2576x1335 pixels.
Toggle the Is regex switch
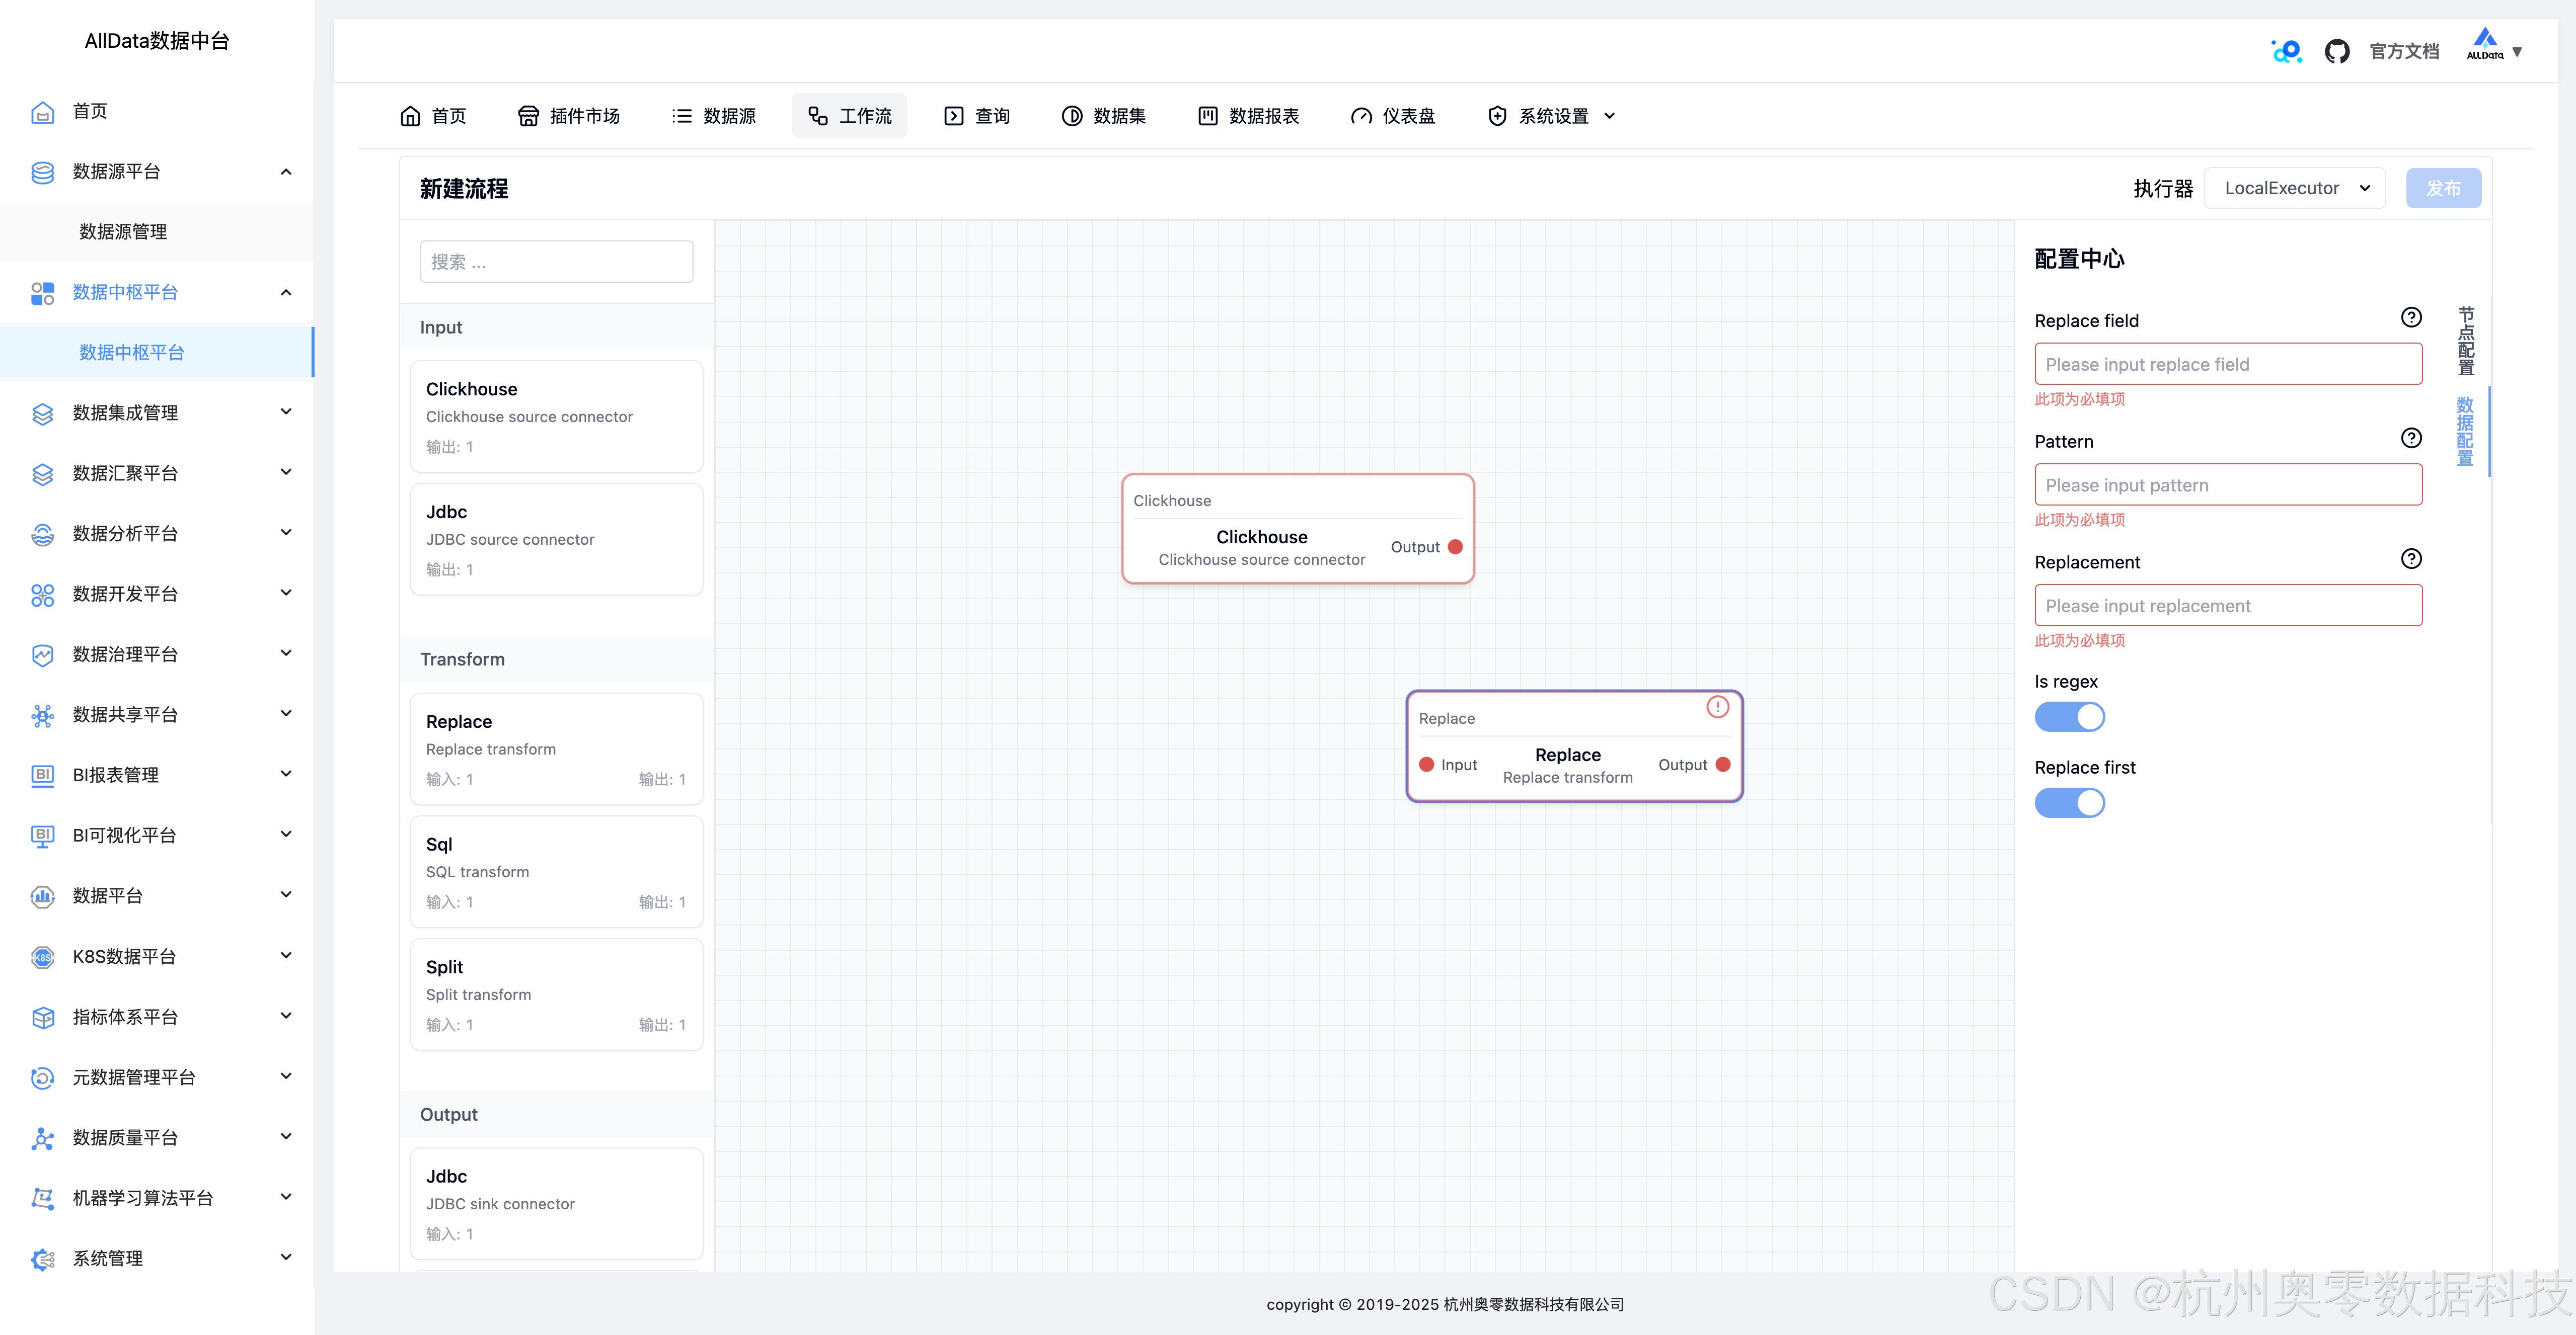click(x=2069, y=717)
